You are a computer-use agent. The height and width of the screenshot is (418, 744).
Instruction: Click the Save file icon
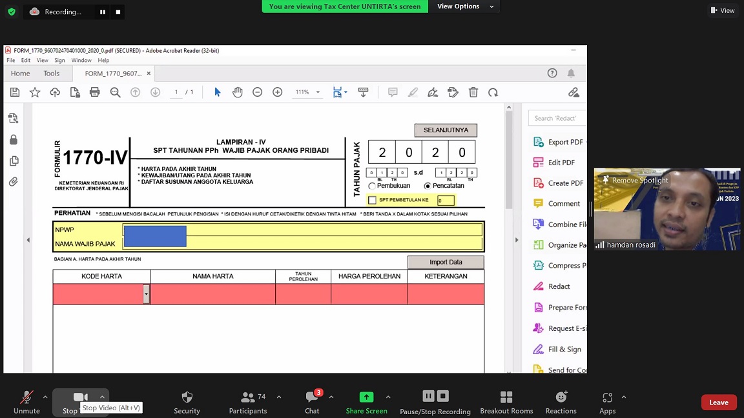(15, 92)
